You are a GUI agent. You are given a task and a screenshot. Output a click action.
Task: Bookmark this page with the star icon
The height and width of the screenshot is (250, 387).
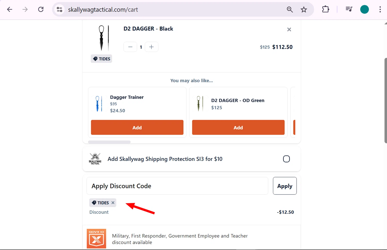304,10
